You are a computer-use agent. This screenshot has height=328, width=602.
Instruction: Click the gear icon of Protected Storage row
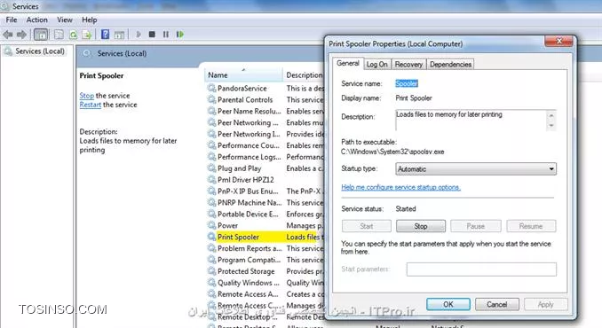pos(211,271)
